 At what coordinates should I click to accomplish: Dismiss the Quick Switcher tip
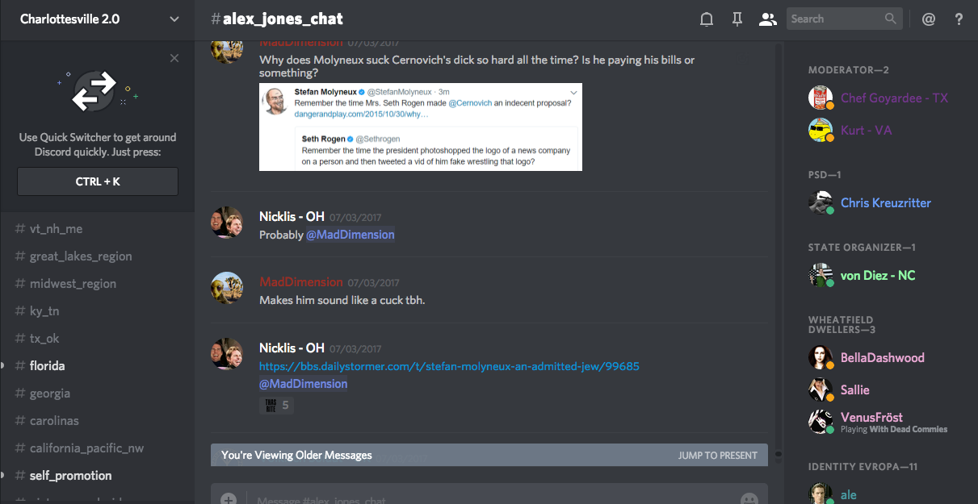coord(174,58)
